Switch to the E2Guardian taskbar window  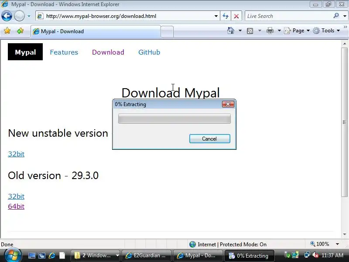click(147, 255)
